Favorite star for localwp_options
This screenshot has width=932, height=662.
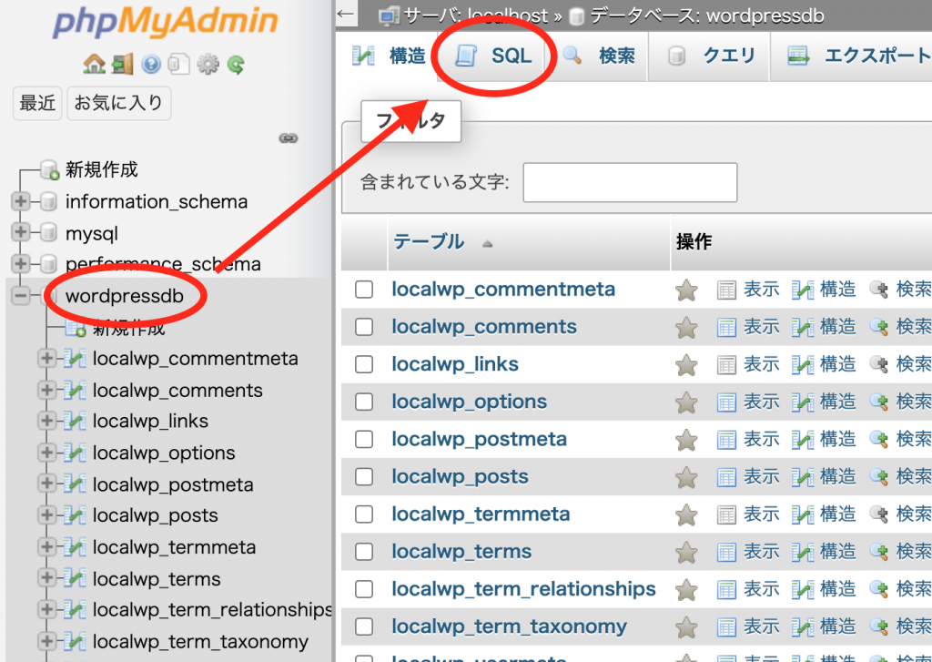[686, 402]
